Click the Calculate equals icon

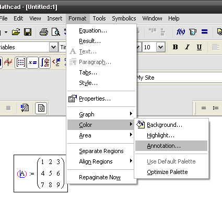click(205, 32)
